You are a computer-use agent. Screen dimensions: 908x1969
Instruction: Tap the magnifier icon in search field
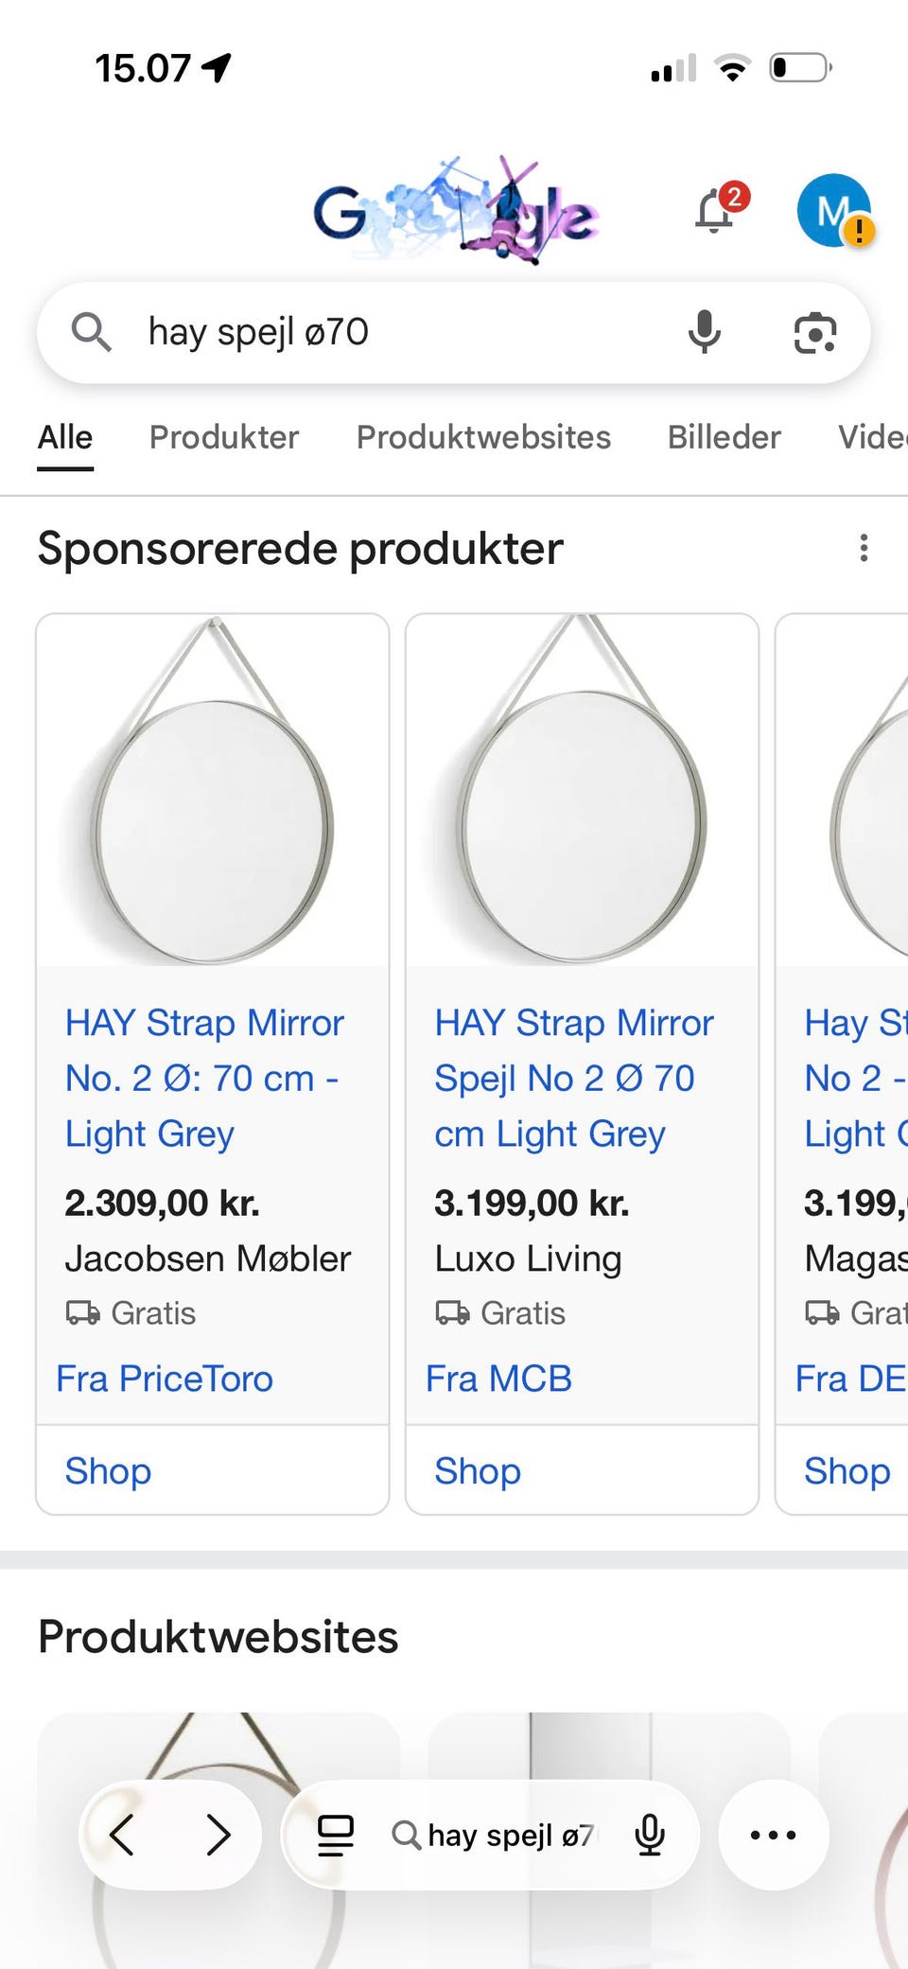click(91, 332)
